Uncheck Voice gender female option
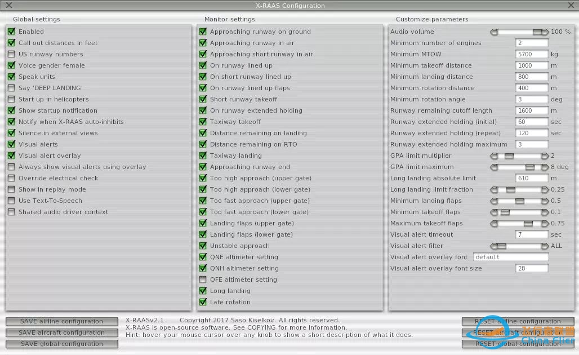The width and height of the screenshot is (579, 355). pos(11,66)
